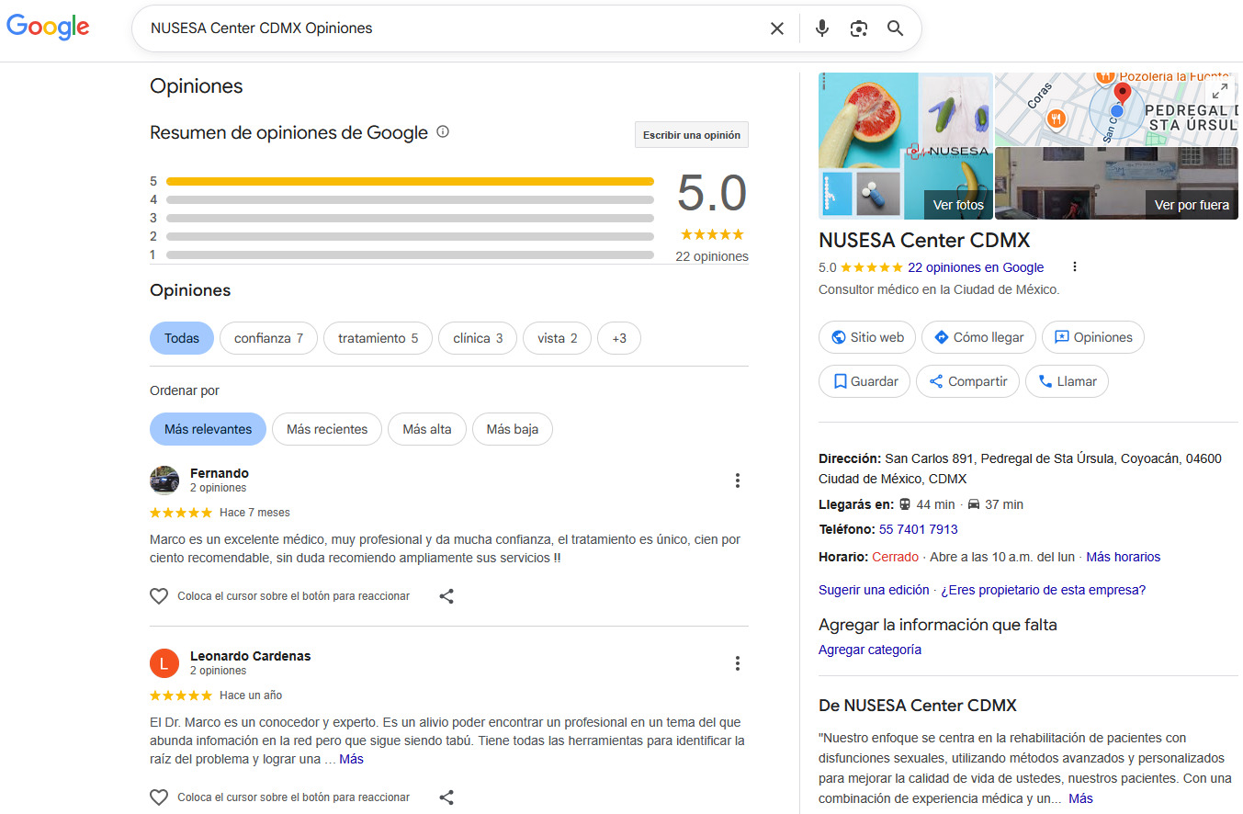The width and height of the screenshot is (1243, 814).
Task: Expand extra topic filters with +3 chip
Action: point(618,338)
